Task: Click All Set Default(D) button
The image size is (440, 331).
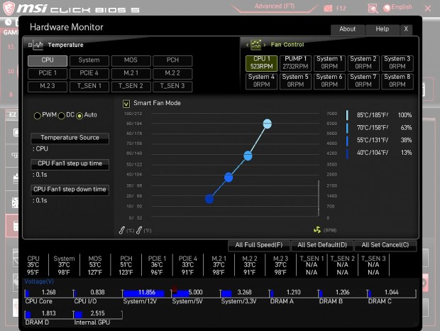Action: click(x=322, y=245)
